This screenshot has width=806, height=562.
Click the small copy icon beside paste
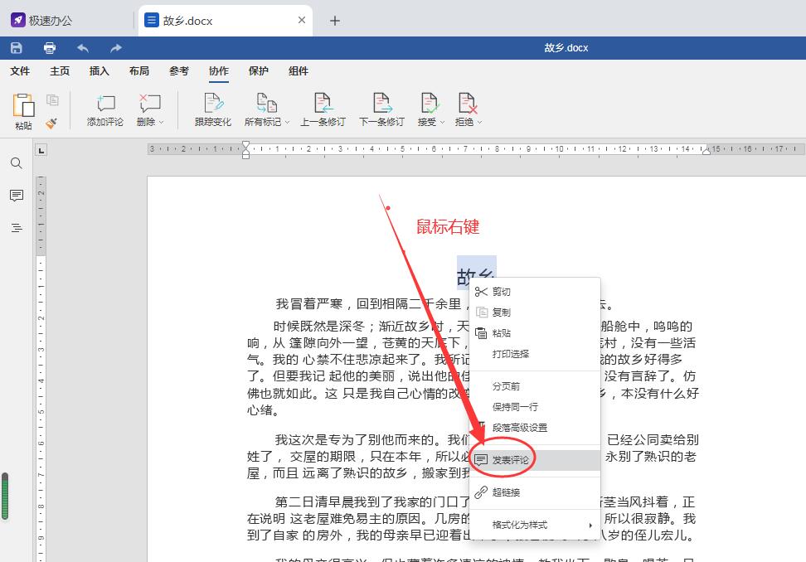pyautogui.click(x=52, y=99)
